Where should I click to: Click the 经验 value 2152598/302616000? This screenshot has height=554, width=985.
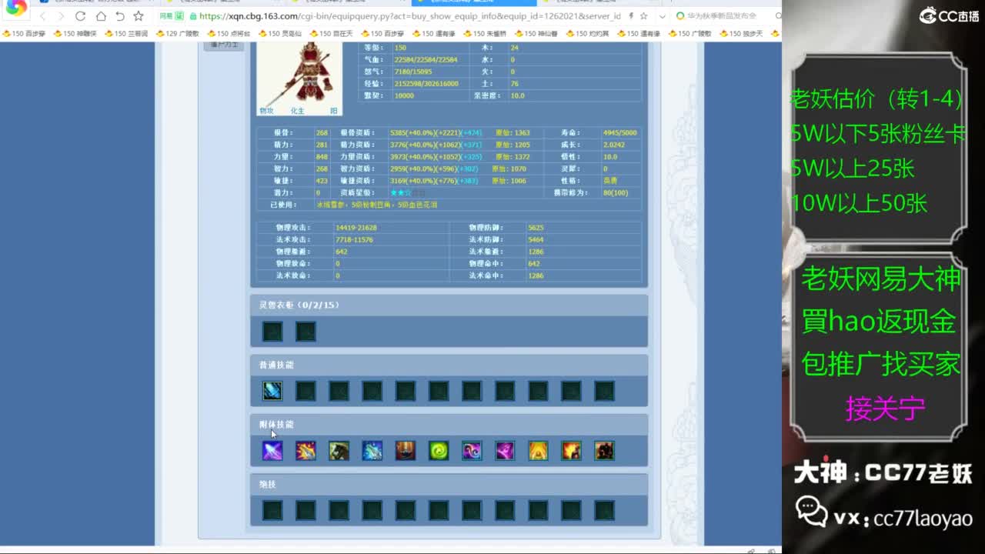pos(426,84)
